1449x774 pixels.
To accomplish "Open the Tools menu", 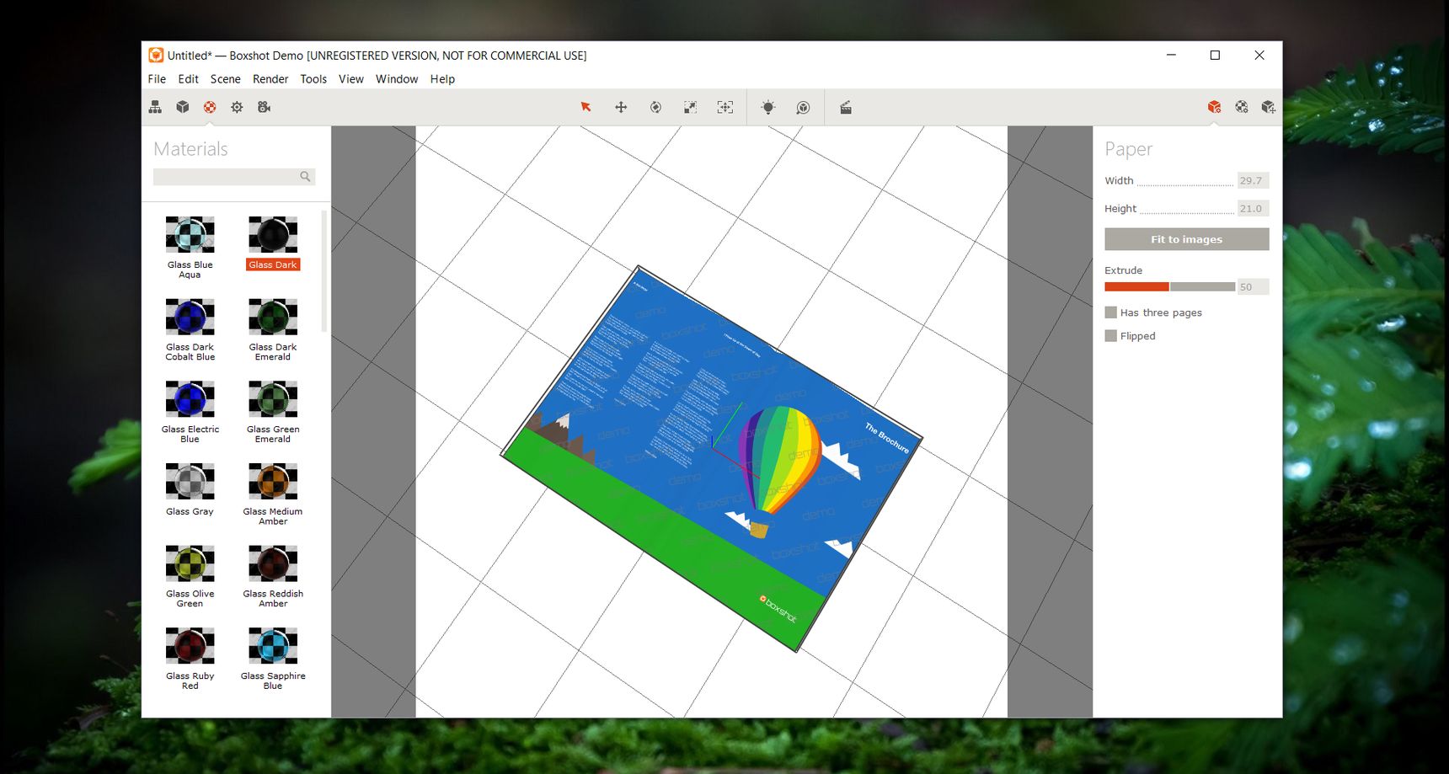I will 313,79.
